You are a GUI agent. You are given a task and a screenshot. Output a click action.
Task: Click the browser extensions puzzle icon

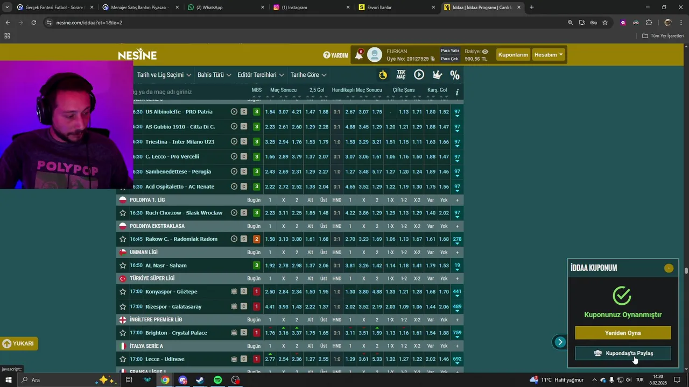pos(649,23)
